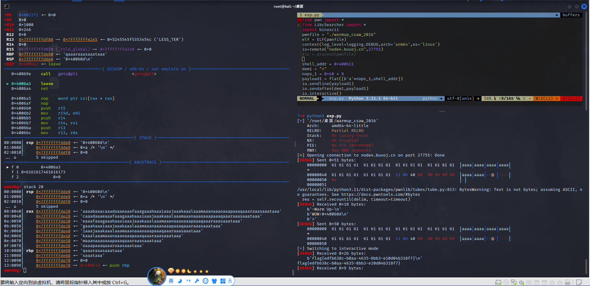Click the buffers label in vim tabline

571,15
